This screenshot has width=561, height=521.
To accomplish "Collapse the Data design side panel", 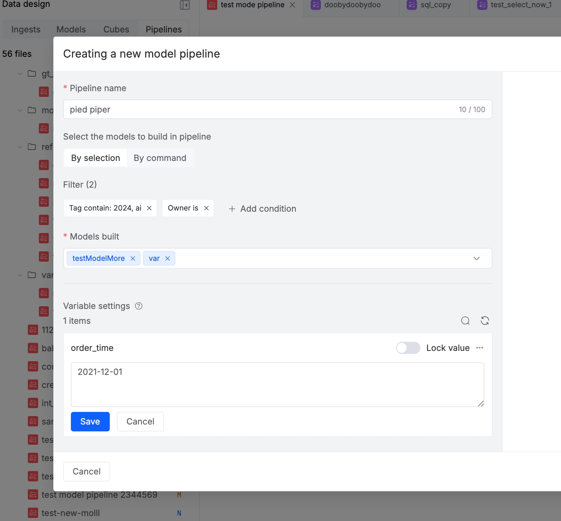I will [x=185, y=5].
